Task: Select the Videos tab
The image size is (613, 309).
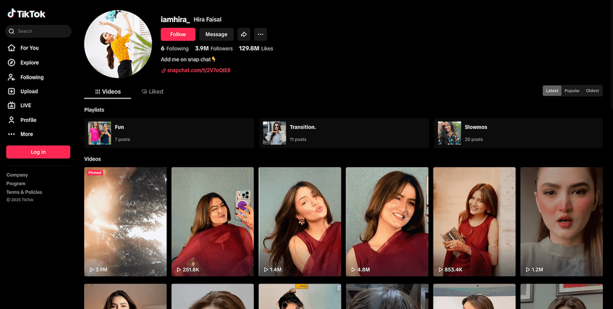Action: pyautogui.click(x=108, y=92)
